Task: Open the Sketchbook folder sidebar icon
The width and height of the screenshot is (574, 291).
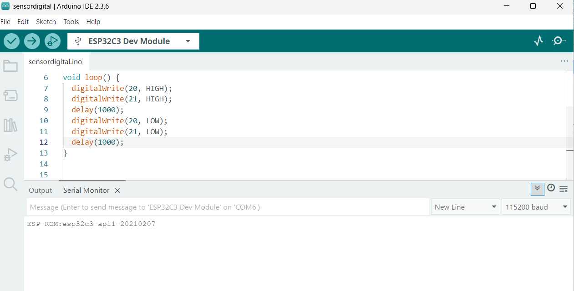Action: point(10,66)
